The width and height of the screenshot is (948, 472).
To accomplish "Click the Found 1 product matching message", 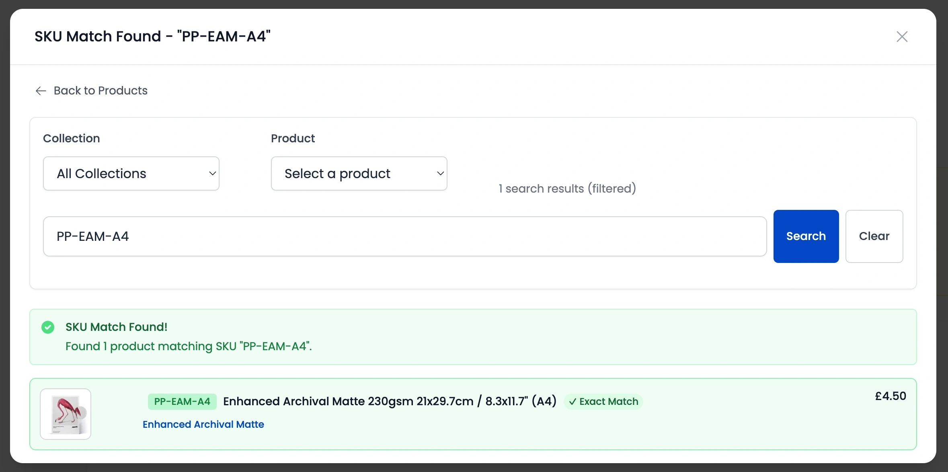I will (189, 346).
